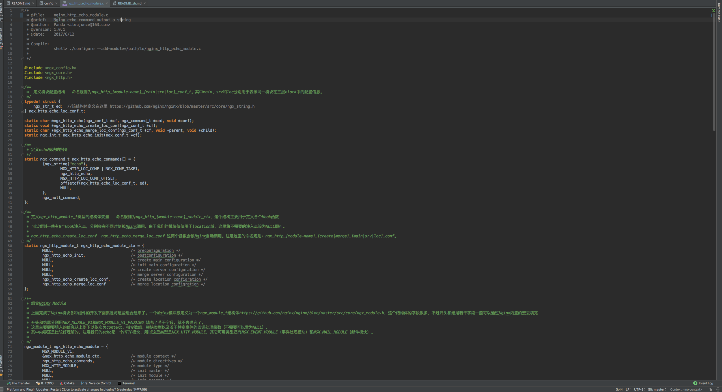Toggle the read-only lock in status bar
722x392 pixels.
(x=711, y=389)
